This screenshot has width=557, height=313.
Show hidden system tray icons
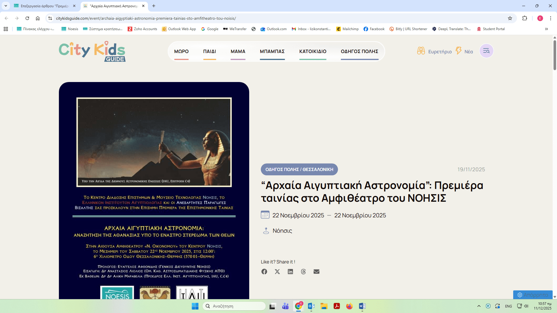point(479,306)
